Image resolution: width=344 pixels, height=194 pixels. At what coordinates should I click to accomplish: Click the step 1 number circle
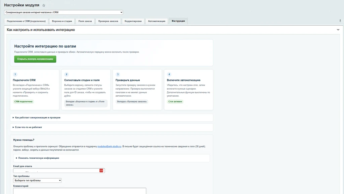[x=15, y=74]
